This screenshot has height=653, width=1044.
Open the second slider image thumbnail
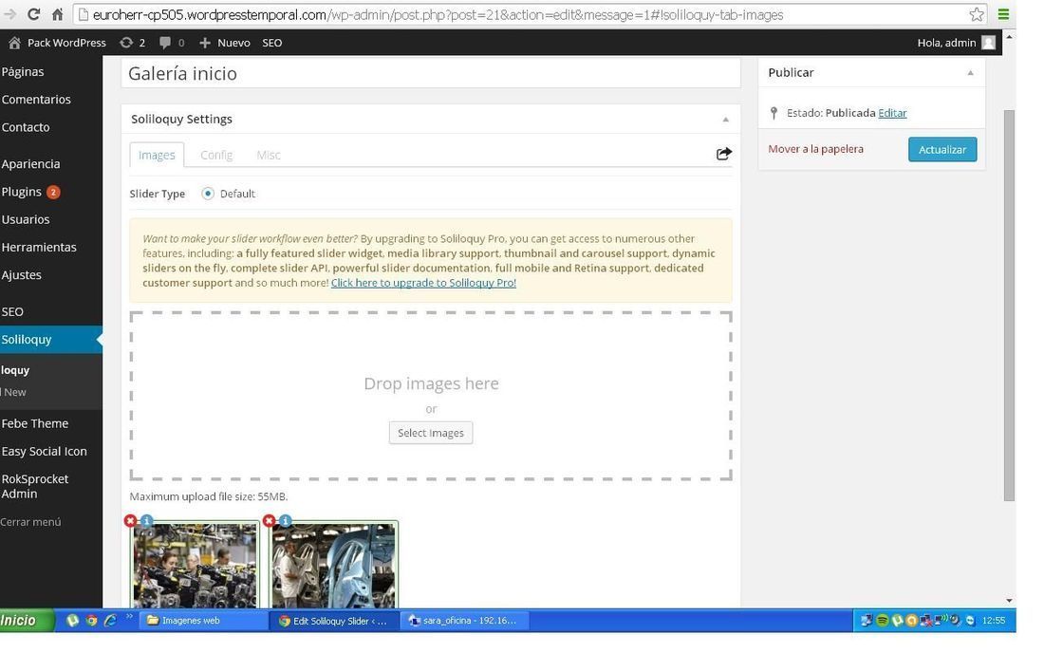(x=333, y=565)
